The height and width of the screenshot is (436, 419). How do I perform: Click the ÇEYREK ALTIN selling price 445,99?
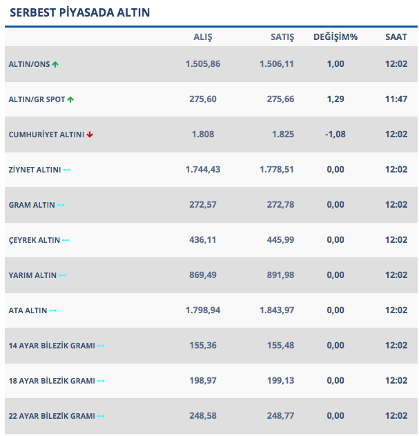(x=280, y=240)
